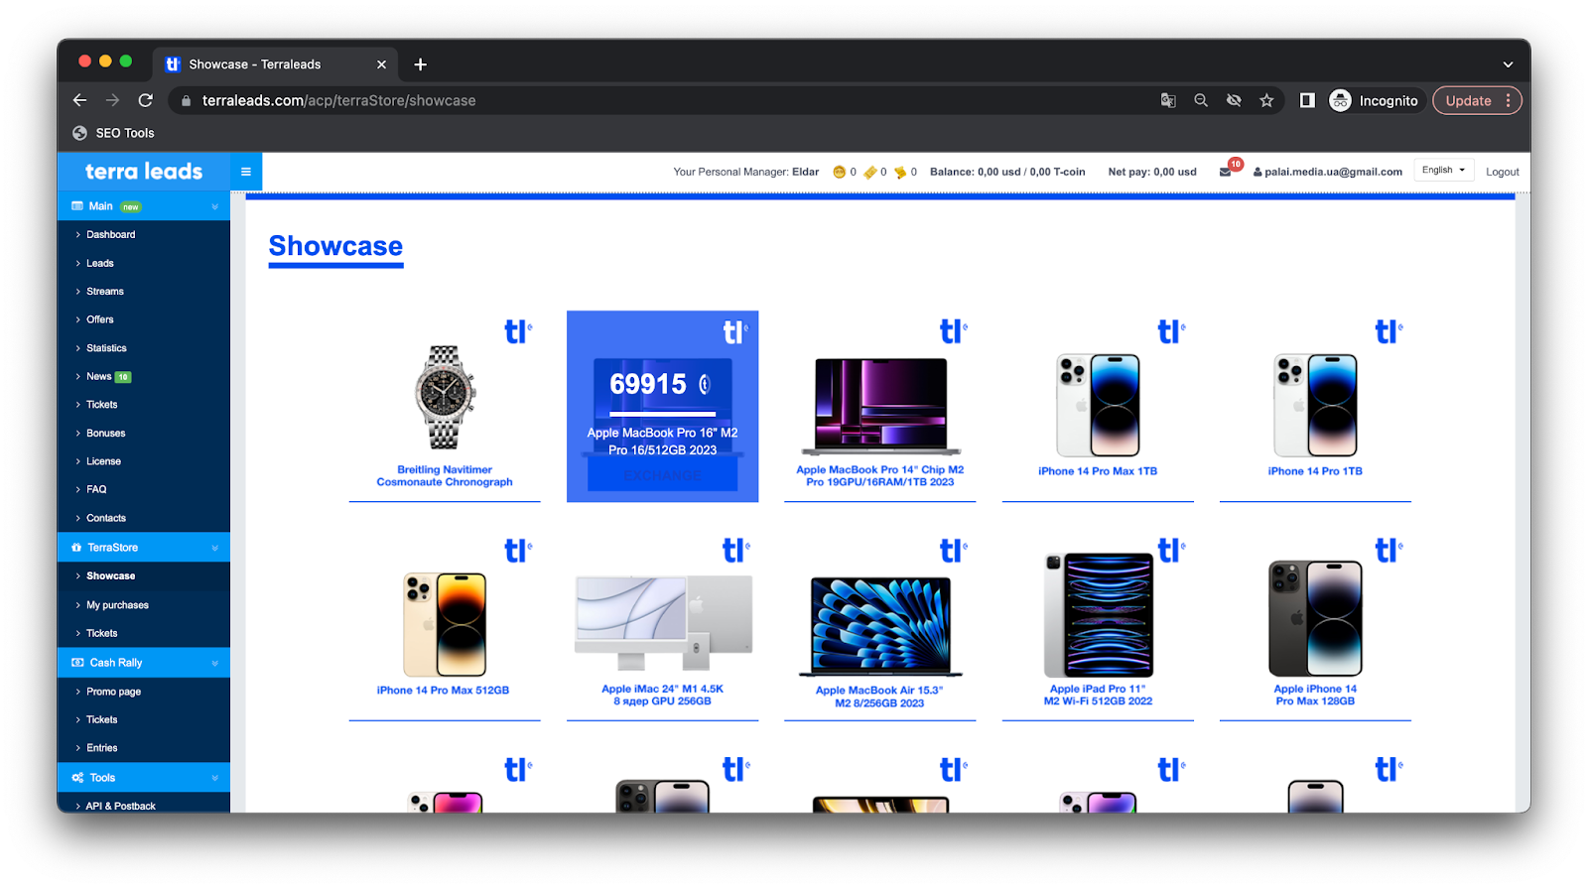The height and width of the screenshot is (888, 1588).
Task: Open the SEO Tools bookmark
Action: (x=113, y=133)
